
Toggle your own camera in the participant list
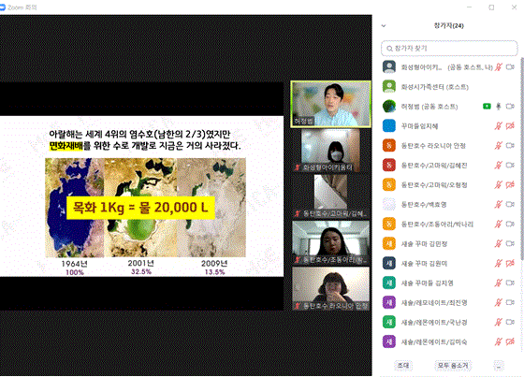coord(510,67)
